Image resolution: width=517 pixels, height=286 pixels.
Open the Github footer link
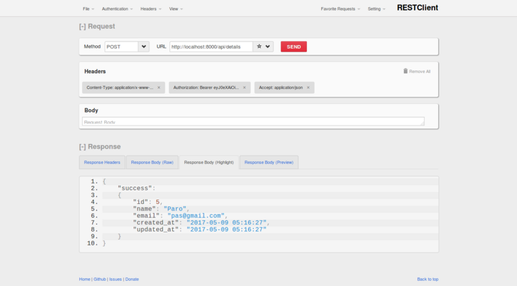tap(100, 279)
